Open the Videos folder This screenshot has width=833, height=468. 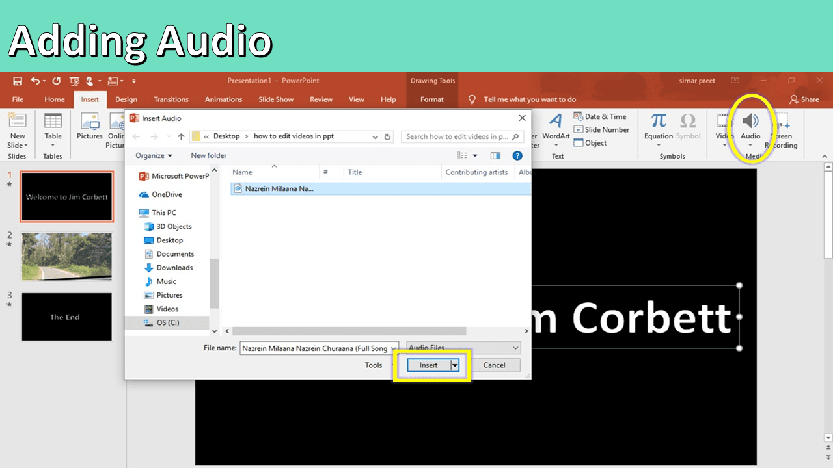click(161, 309)
